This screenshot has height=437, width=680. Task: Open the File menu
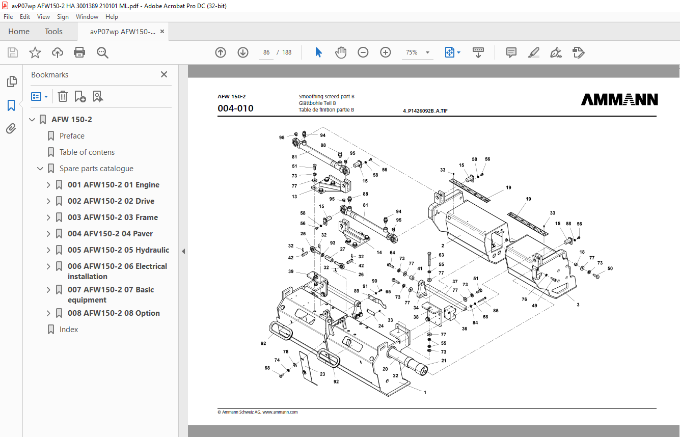click(x=8, y=17)
